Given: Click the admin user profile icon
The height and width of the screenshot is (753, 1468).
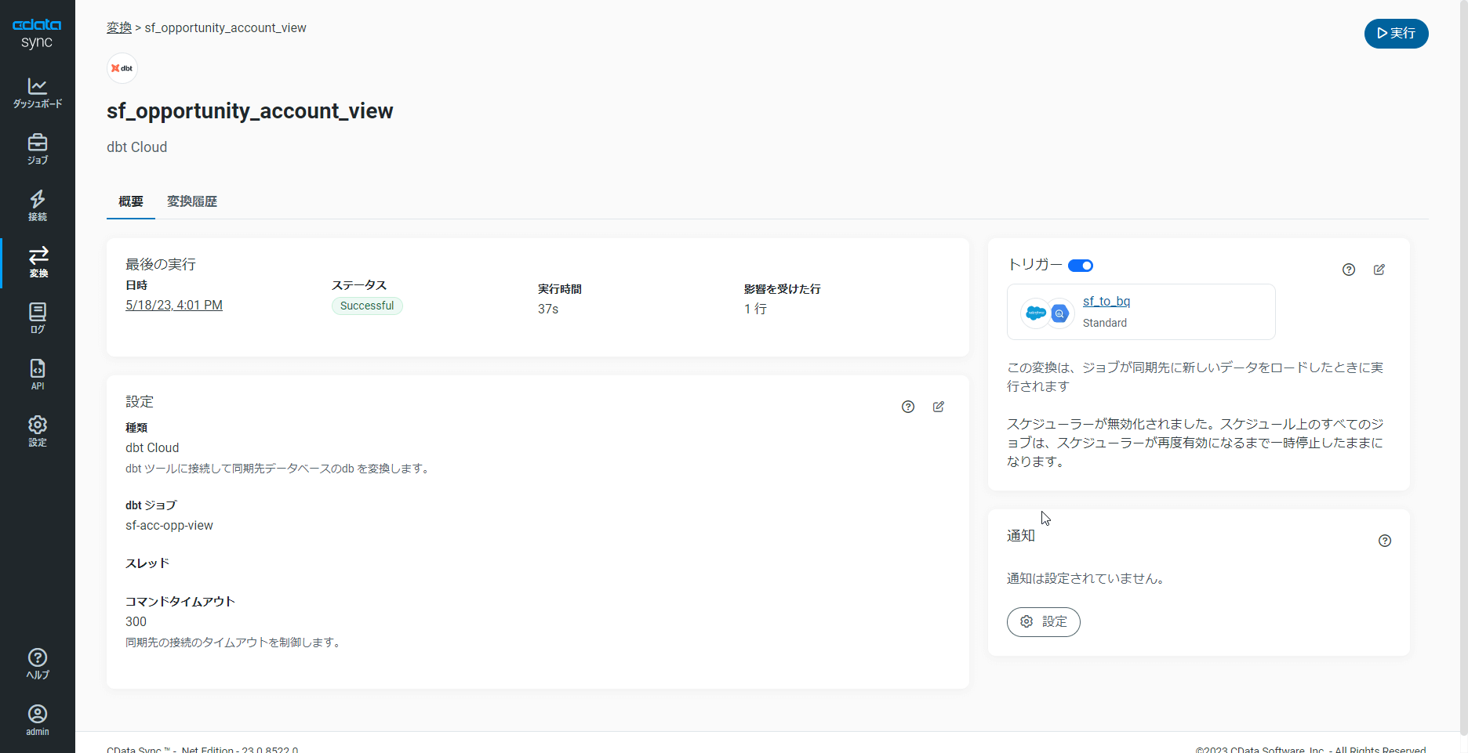Looking at the screenshot, I should pyautogui.click(x=38, y=720).
